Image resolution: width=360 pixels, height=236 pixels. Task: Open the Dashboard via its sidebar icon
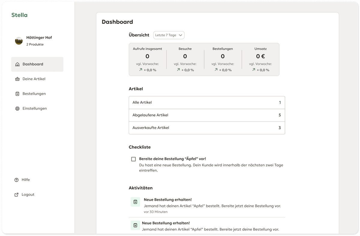[17, 64]
